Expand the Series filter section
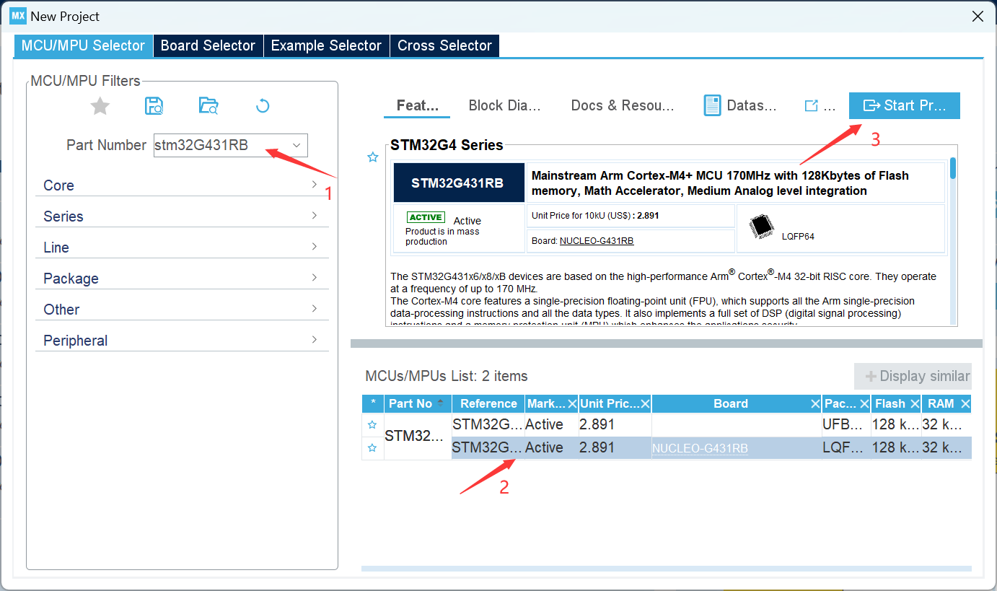This screenshot has width=997, height=591. [182, 216]
